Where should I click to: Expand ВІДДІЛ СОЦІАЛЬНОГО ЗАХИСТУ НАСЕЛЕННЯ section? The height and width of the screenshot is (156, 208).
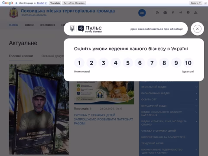[x=169, y=114]
